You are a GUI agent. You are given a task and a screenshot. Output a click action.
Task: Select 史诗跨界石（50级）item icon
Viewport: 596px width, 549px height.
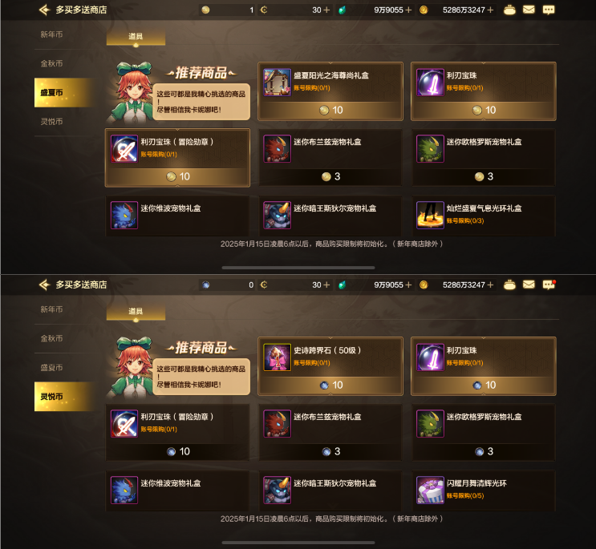(x=277, y=357)
